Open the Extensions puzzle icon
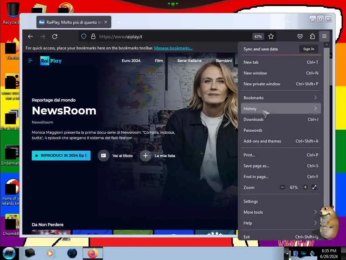Image resolution: width=346 pixels, height=260 pixels. pyautogui.click(x=312, y=36)
